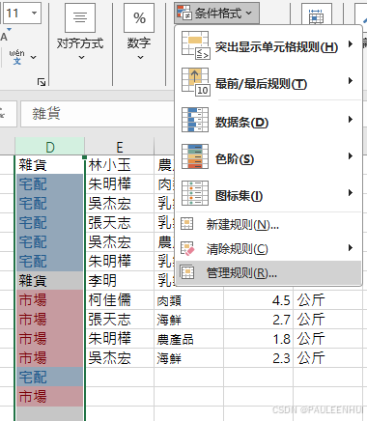
Task: Open the 条件格式 dropdown button
Action: pos(216,14)
